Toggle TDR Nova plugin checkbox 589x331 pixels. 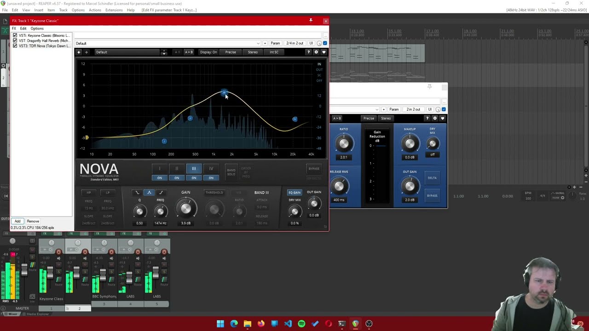coord(15,46)
